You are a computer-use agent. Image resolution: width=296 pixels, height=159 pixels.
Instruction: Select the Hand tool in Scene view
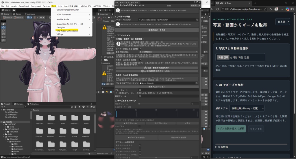tap(3, 24)
